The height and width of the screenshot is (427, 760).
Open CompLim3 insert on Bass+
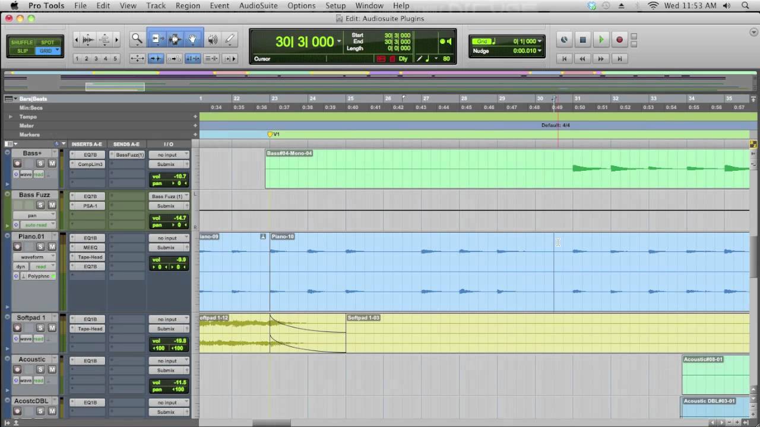click(90, 164)
